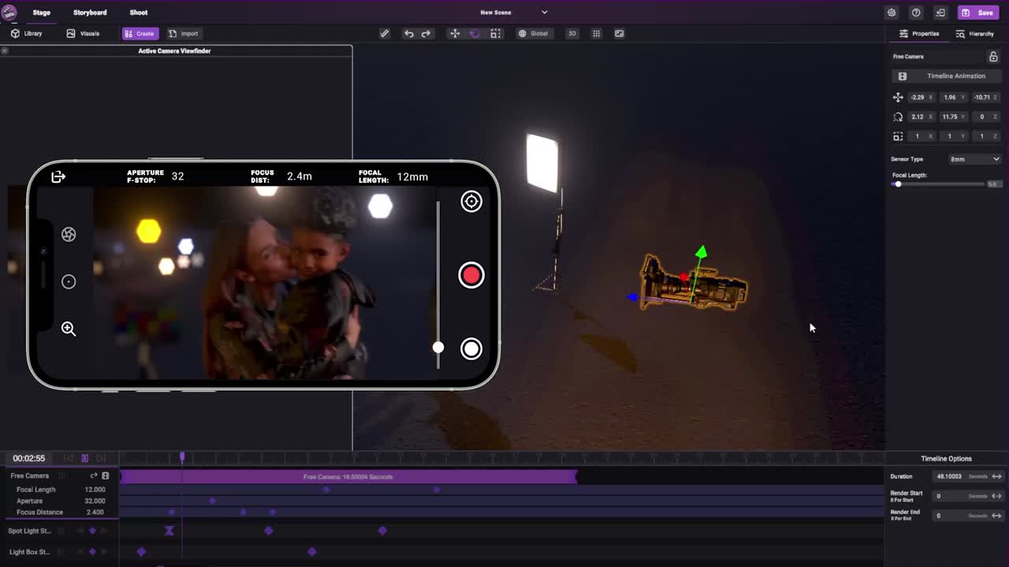Image resolution: width=1009 pixels, height=567 pixels.
Task: Click the Undo icon
Action: point(408,33)
